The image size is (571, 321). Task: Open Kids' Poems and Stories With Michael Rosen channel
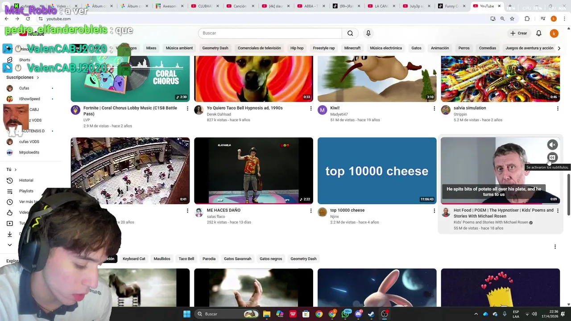click(x=491, y=222)
